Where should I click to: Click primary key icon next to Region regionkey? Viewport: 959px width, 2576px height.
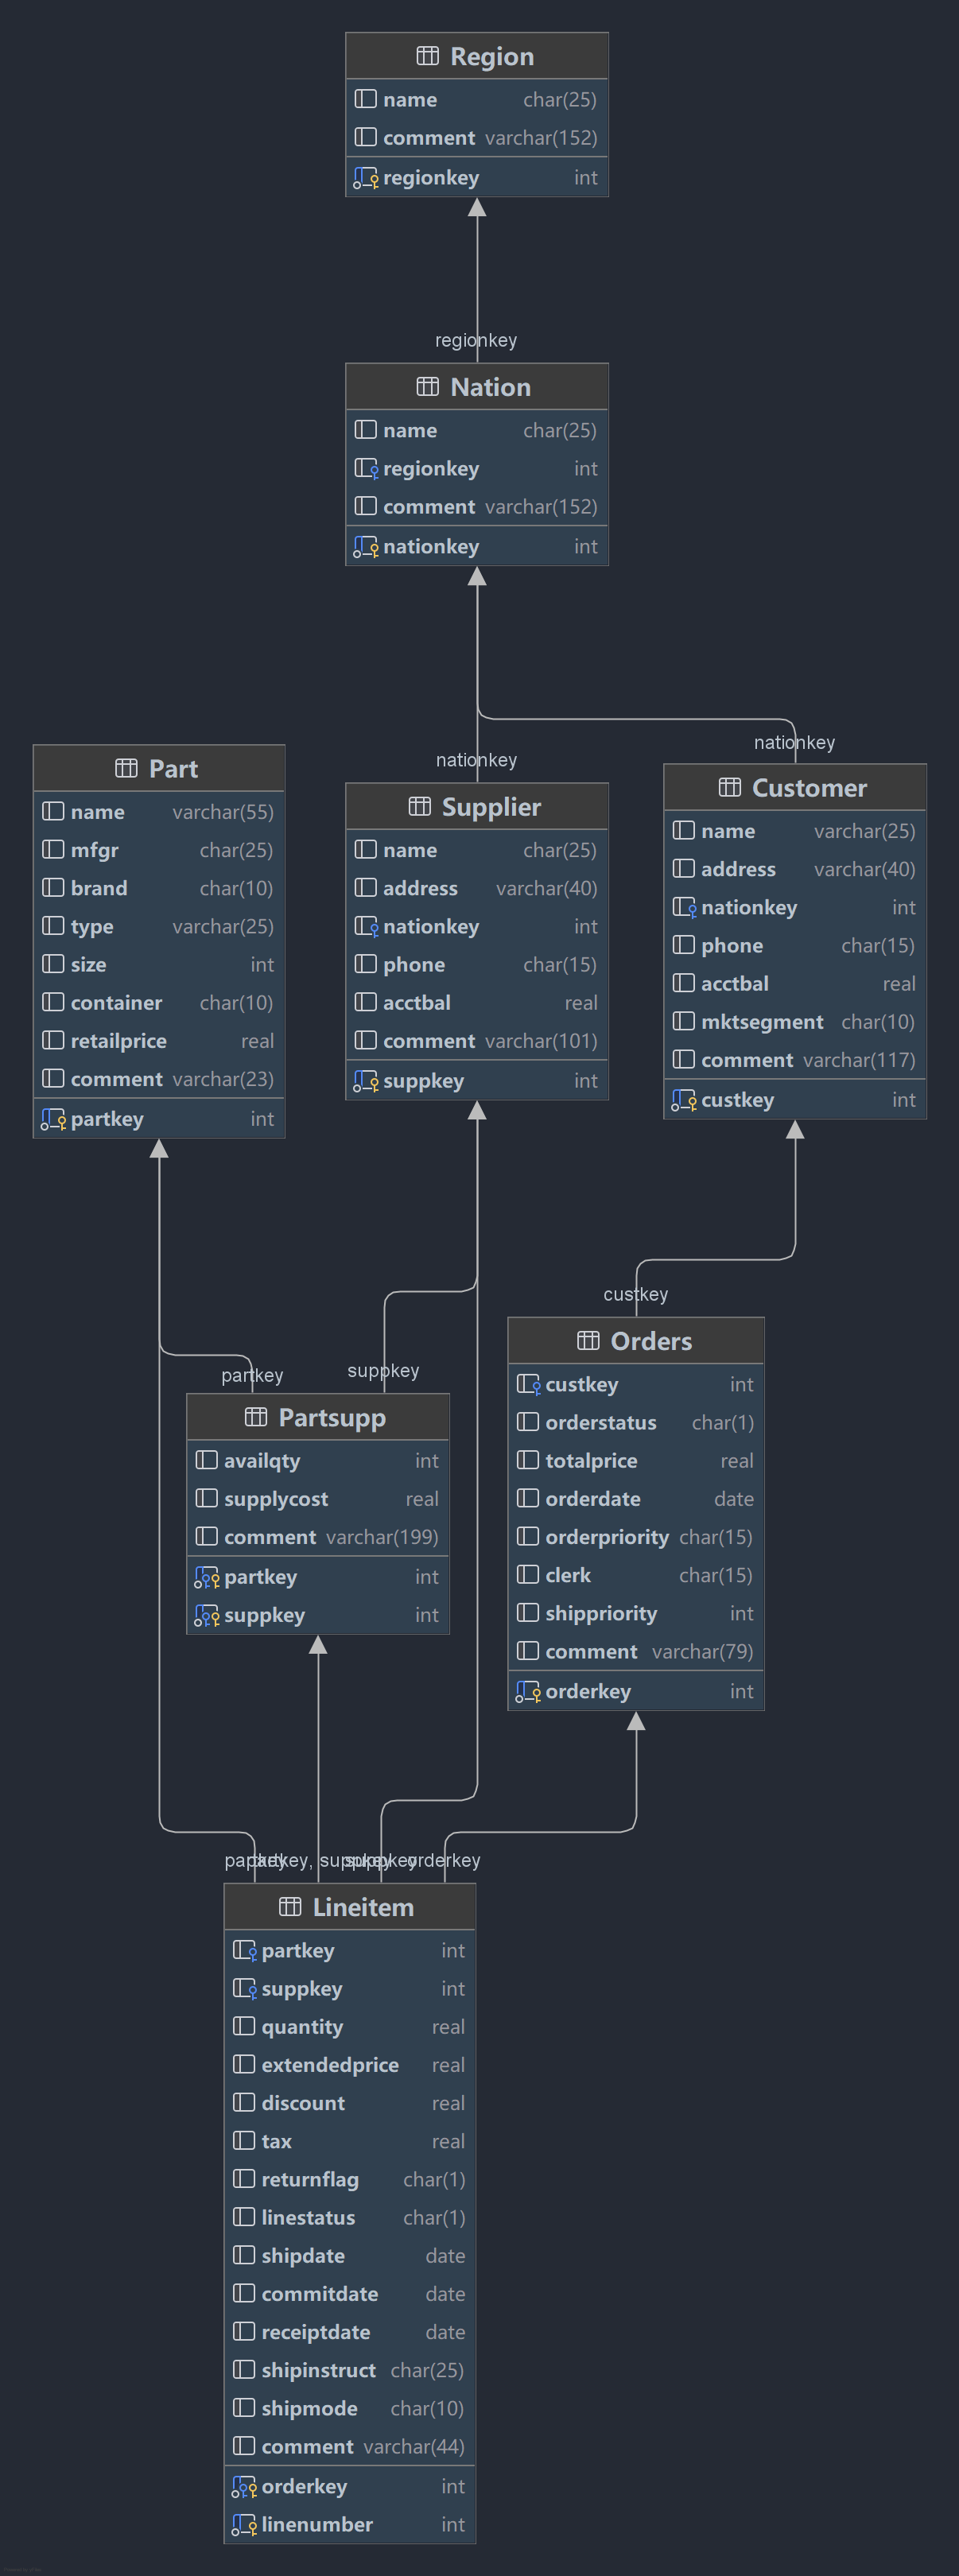pyautogui.click(x=365, y=178)
